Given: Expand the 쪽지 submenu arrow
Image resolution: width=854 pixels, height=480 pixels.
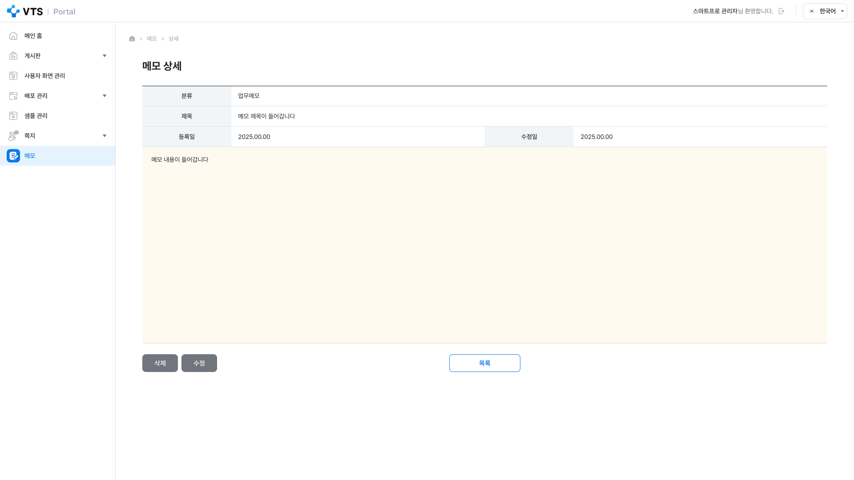Looking at the screenshot, I should coord(105,136).
